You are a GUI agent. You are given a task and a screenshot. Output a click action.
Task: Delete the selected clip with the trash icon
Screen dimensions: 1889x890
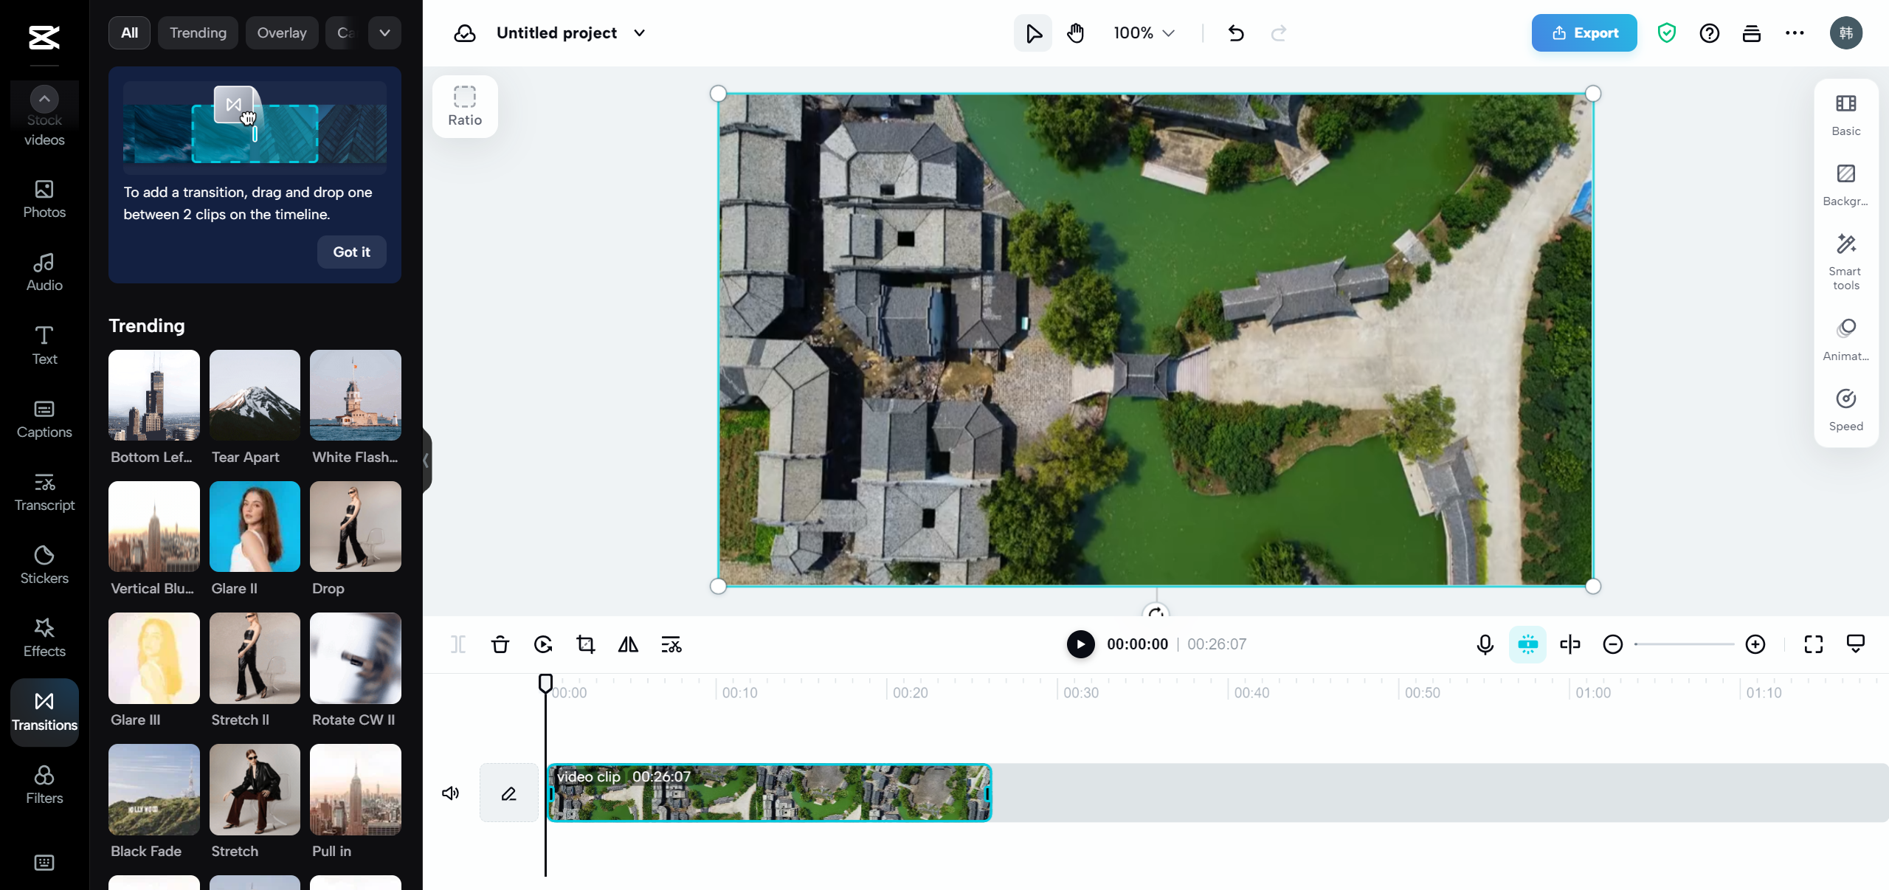pos(500,644)
